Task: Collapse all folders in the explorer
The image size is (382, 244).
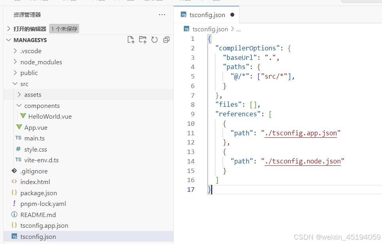Action: [166, 40]
